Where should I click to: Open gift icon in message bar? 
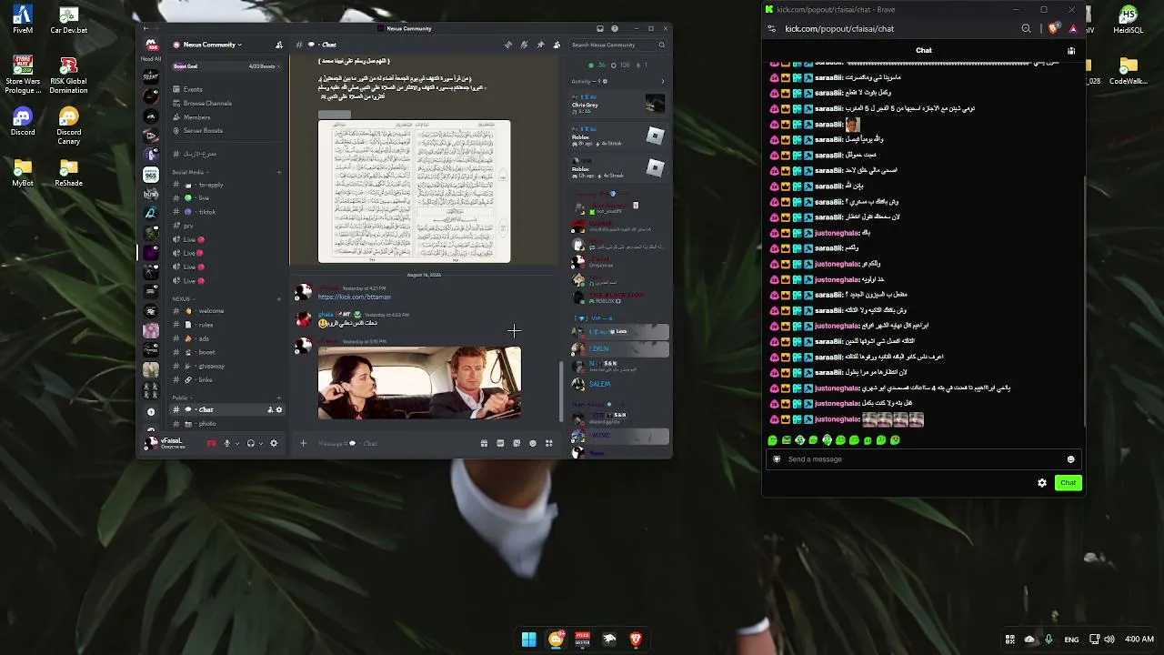tap(484, 443)
